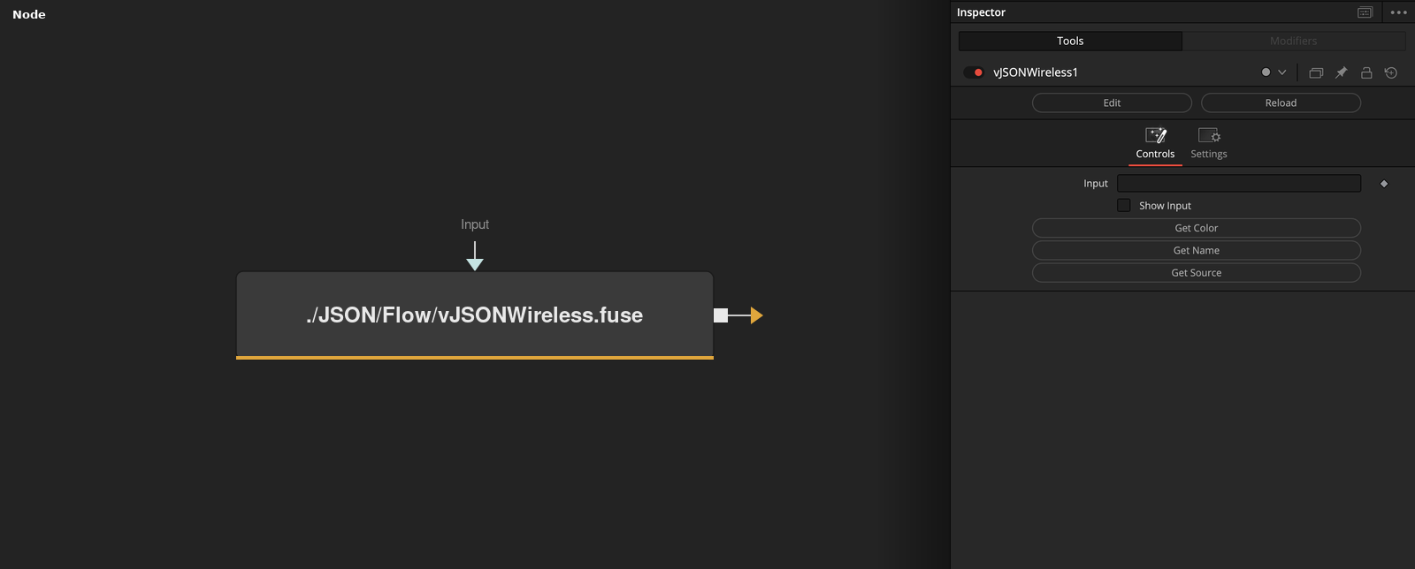Screen dimensions: 1415x569
Task: Open the tool color dropdown chevron
Action: pyautogui.click(x=1281, y=72)
